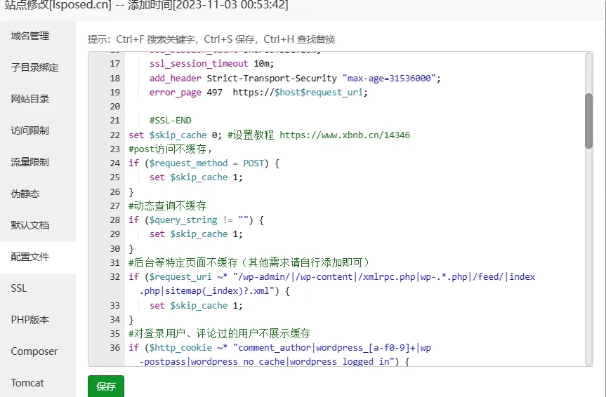Click the shortcut hint text above editor

coord(211,39)
